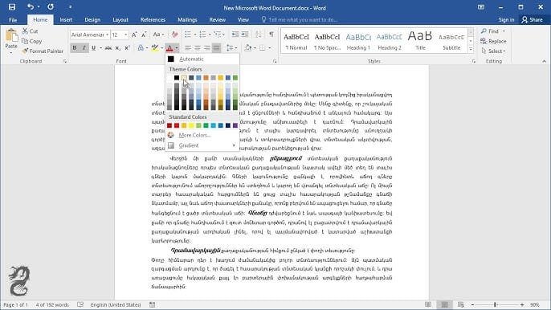Click the Paste clipboard icon
This screenshot has width=551, height=310.
(x=11, y=35)
